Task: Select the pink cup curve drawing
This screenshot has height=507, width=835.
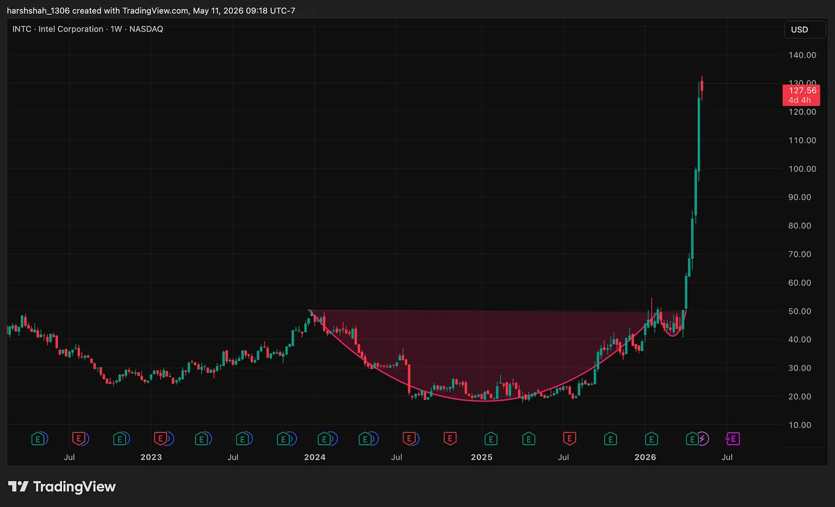Action: point(483,400)
